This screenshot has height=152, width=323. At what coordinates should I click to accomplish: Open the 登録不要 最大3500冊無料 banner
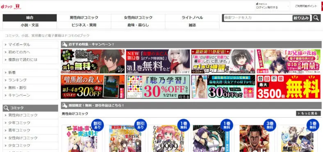(x=289, y=87)
